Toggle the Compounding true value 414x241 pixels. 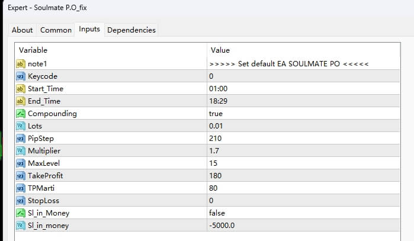pyautogui.click(x=216, y=113)
